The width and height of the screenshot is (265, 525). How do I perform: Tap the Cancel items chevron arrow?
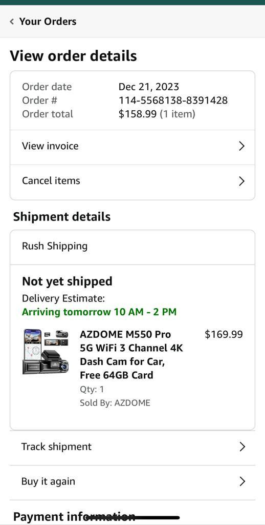241,181
